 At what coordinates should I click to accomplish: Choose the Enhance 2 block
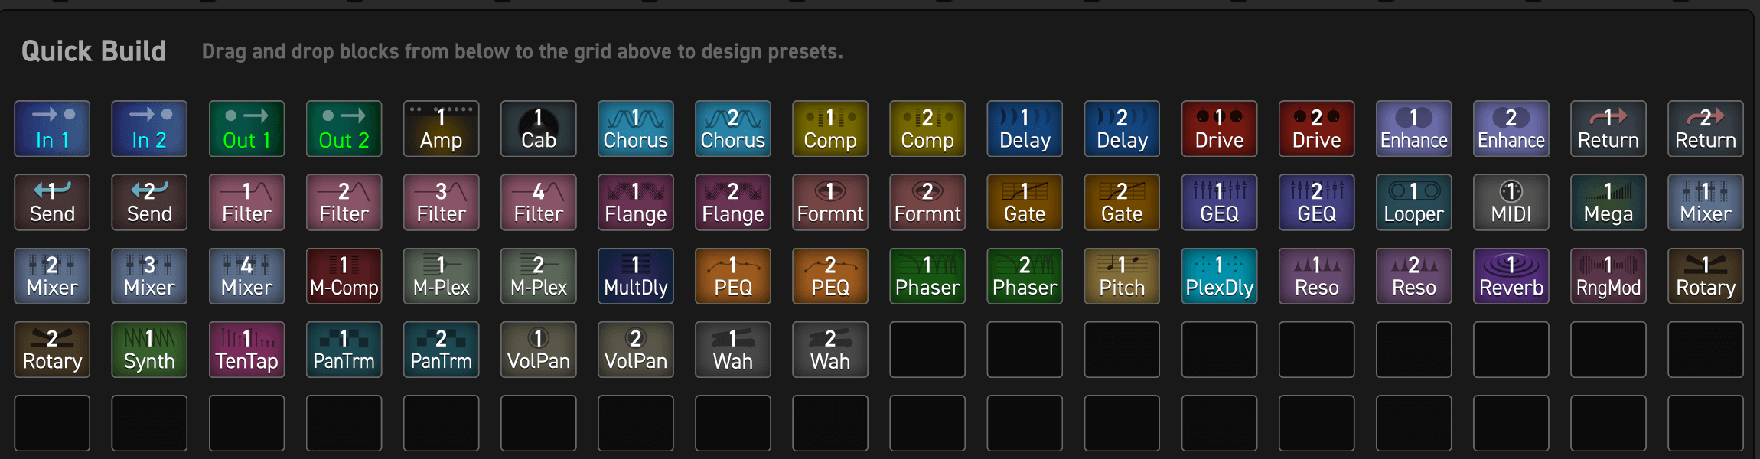pos(1511,129)
